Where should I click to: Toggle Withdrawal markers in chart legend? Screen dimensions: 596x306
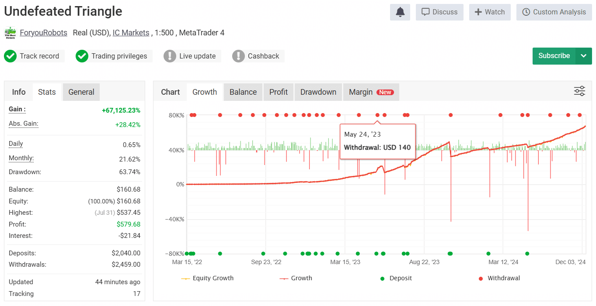[499, 278]
